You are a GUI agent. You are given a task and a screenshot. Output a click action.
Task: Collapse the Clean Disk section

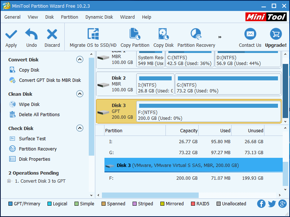80,94
